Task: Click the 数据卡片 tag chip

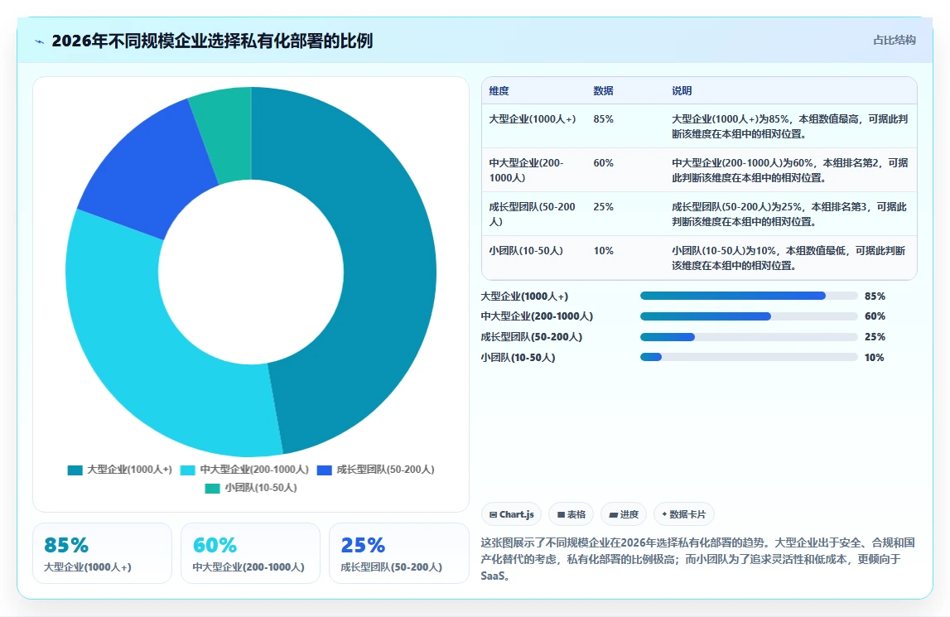Action: 683,514
